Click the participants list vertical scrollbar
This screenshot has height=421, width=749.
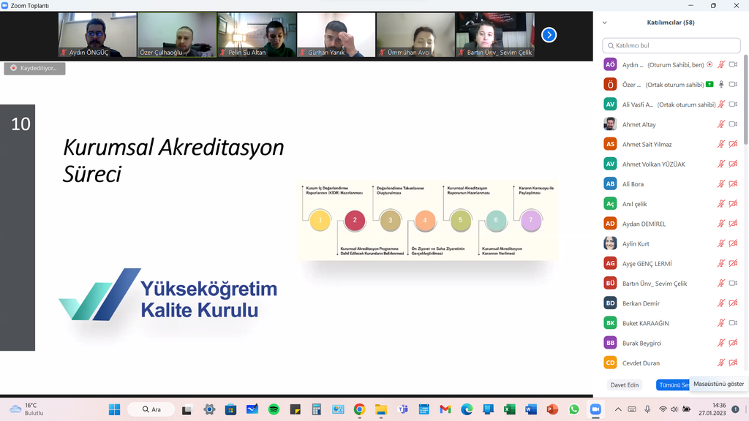(745, 102)
